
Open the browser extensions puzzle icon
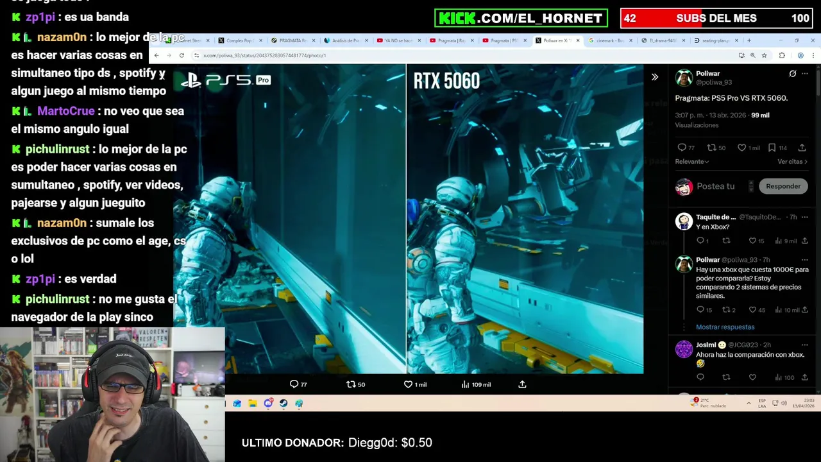tap(782, 55)
